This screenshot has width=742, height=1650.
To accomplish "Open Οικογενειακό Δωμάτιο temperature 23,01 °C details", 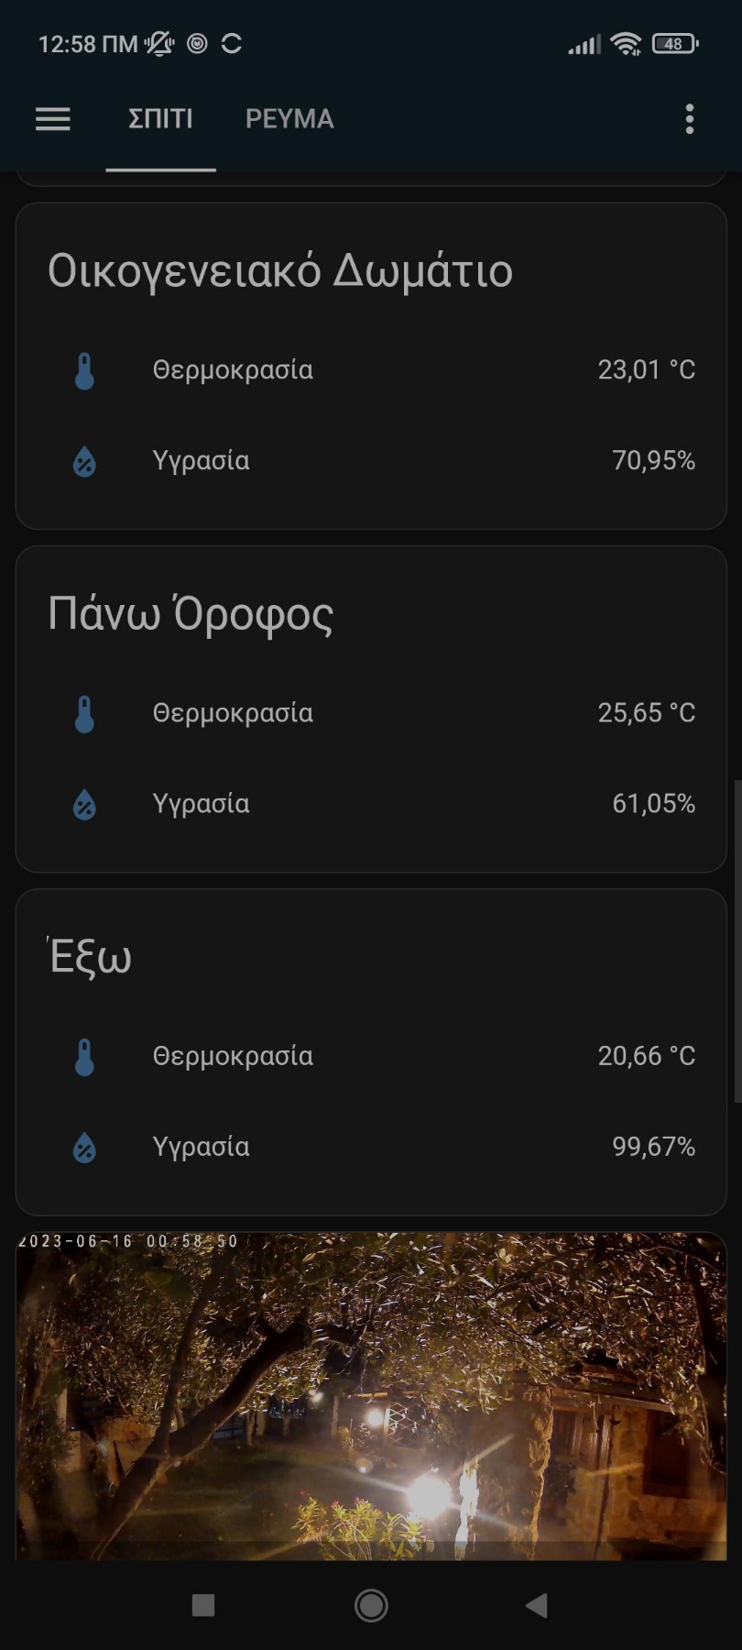I will [646, 370].
